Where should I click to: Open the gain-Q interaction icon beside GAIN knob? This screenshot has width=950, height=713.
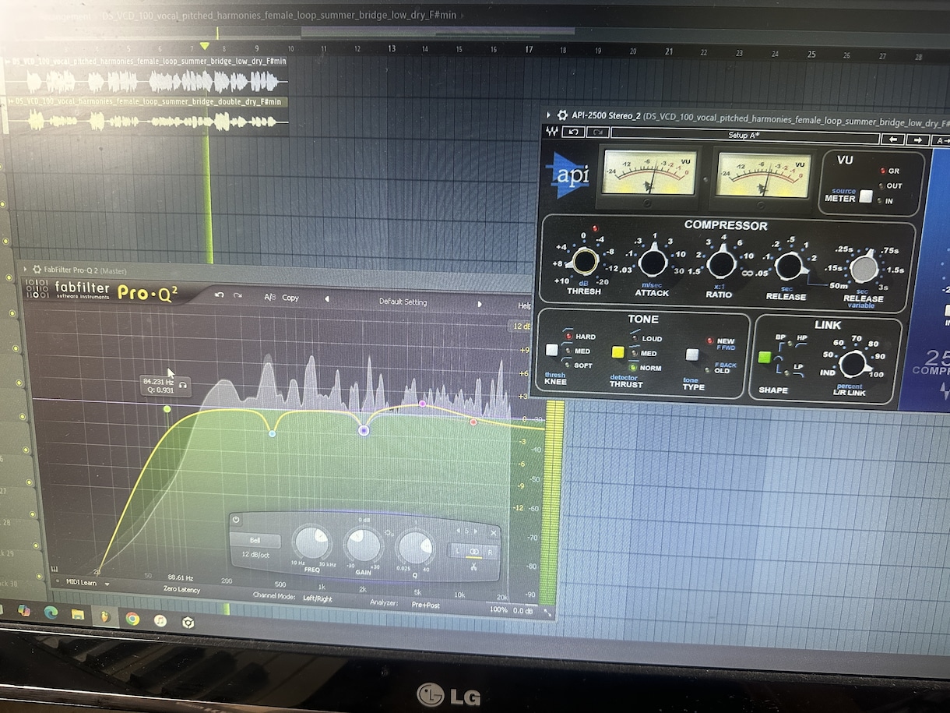(389, 533)
